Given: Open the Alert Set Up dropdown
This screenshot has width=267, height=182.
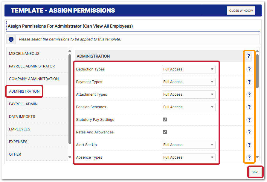Looking at the screenshot, I should pos(188,145).
